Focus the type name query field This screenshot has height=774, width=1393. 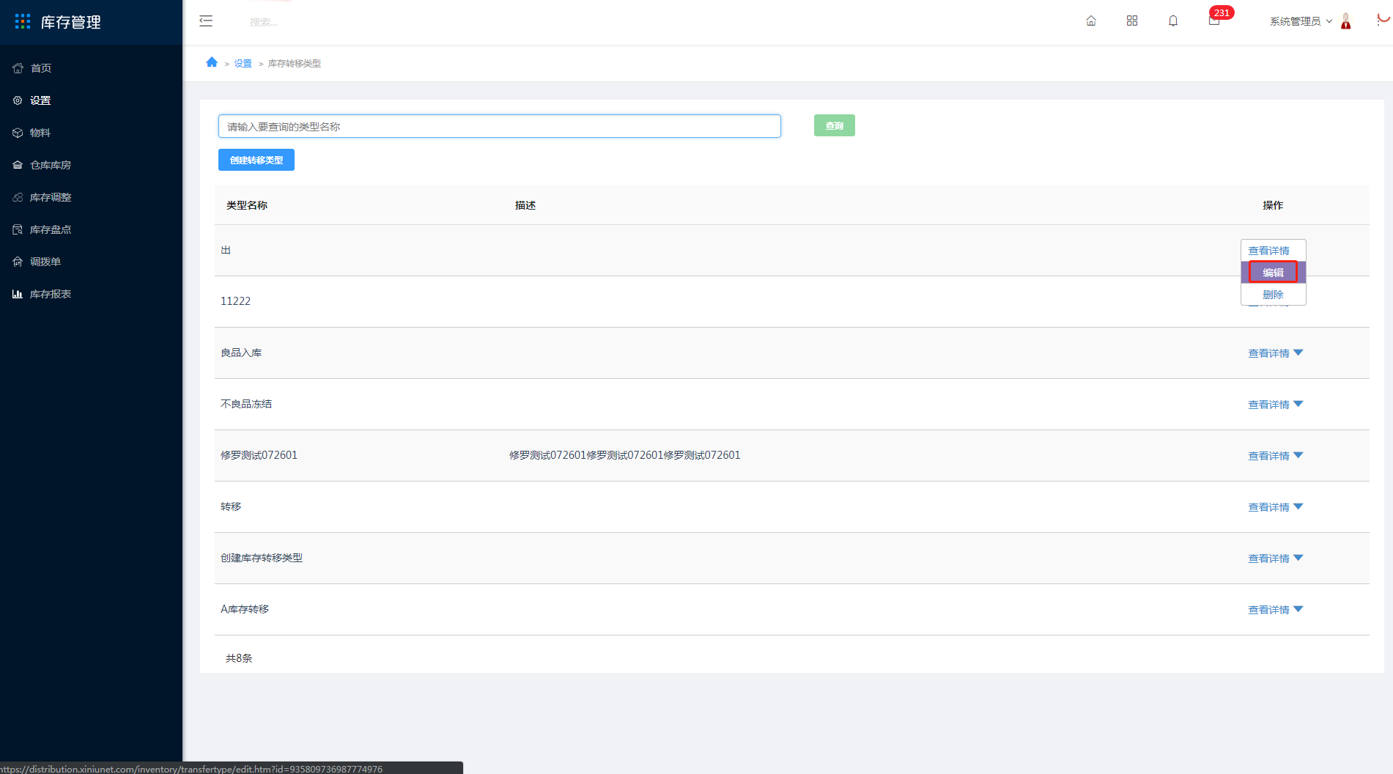(499, 126)
